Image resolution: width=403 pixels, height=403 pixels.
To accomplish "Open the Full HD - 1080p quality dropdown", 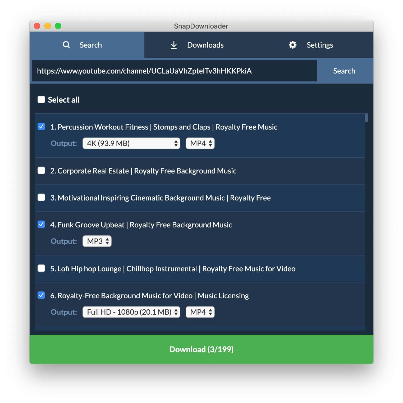I will coord(131,312).
